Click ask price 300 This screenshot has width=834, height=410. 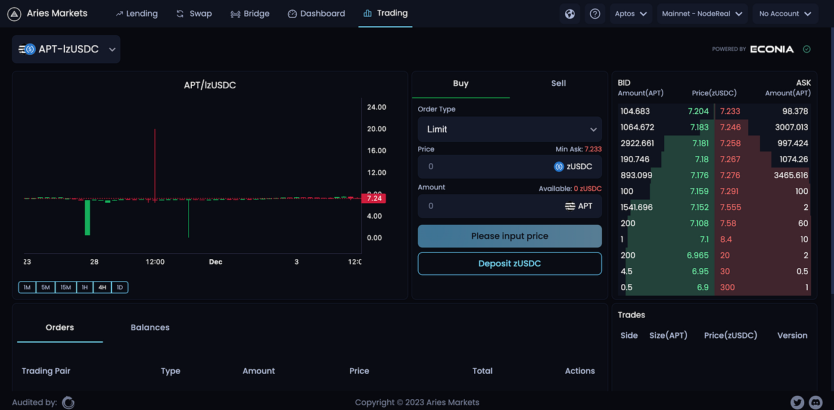click(x=727, y=287)
